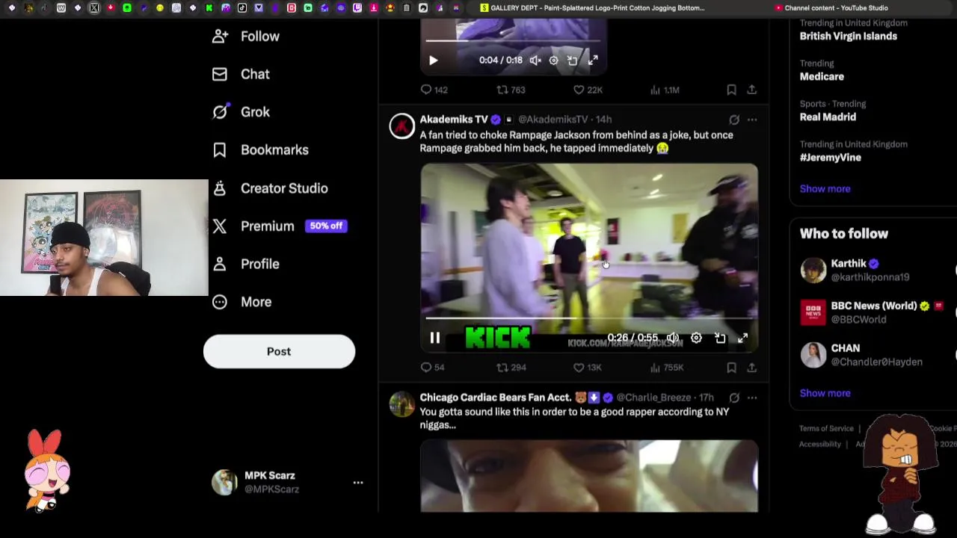957x538 pixels.
Task: Click MPK Scarz profile avatar
Action: pos(224,483)
